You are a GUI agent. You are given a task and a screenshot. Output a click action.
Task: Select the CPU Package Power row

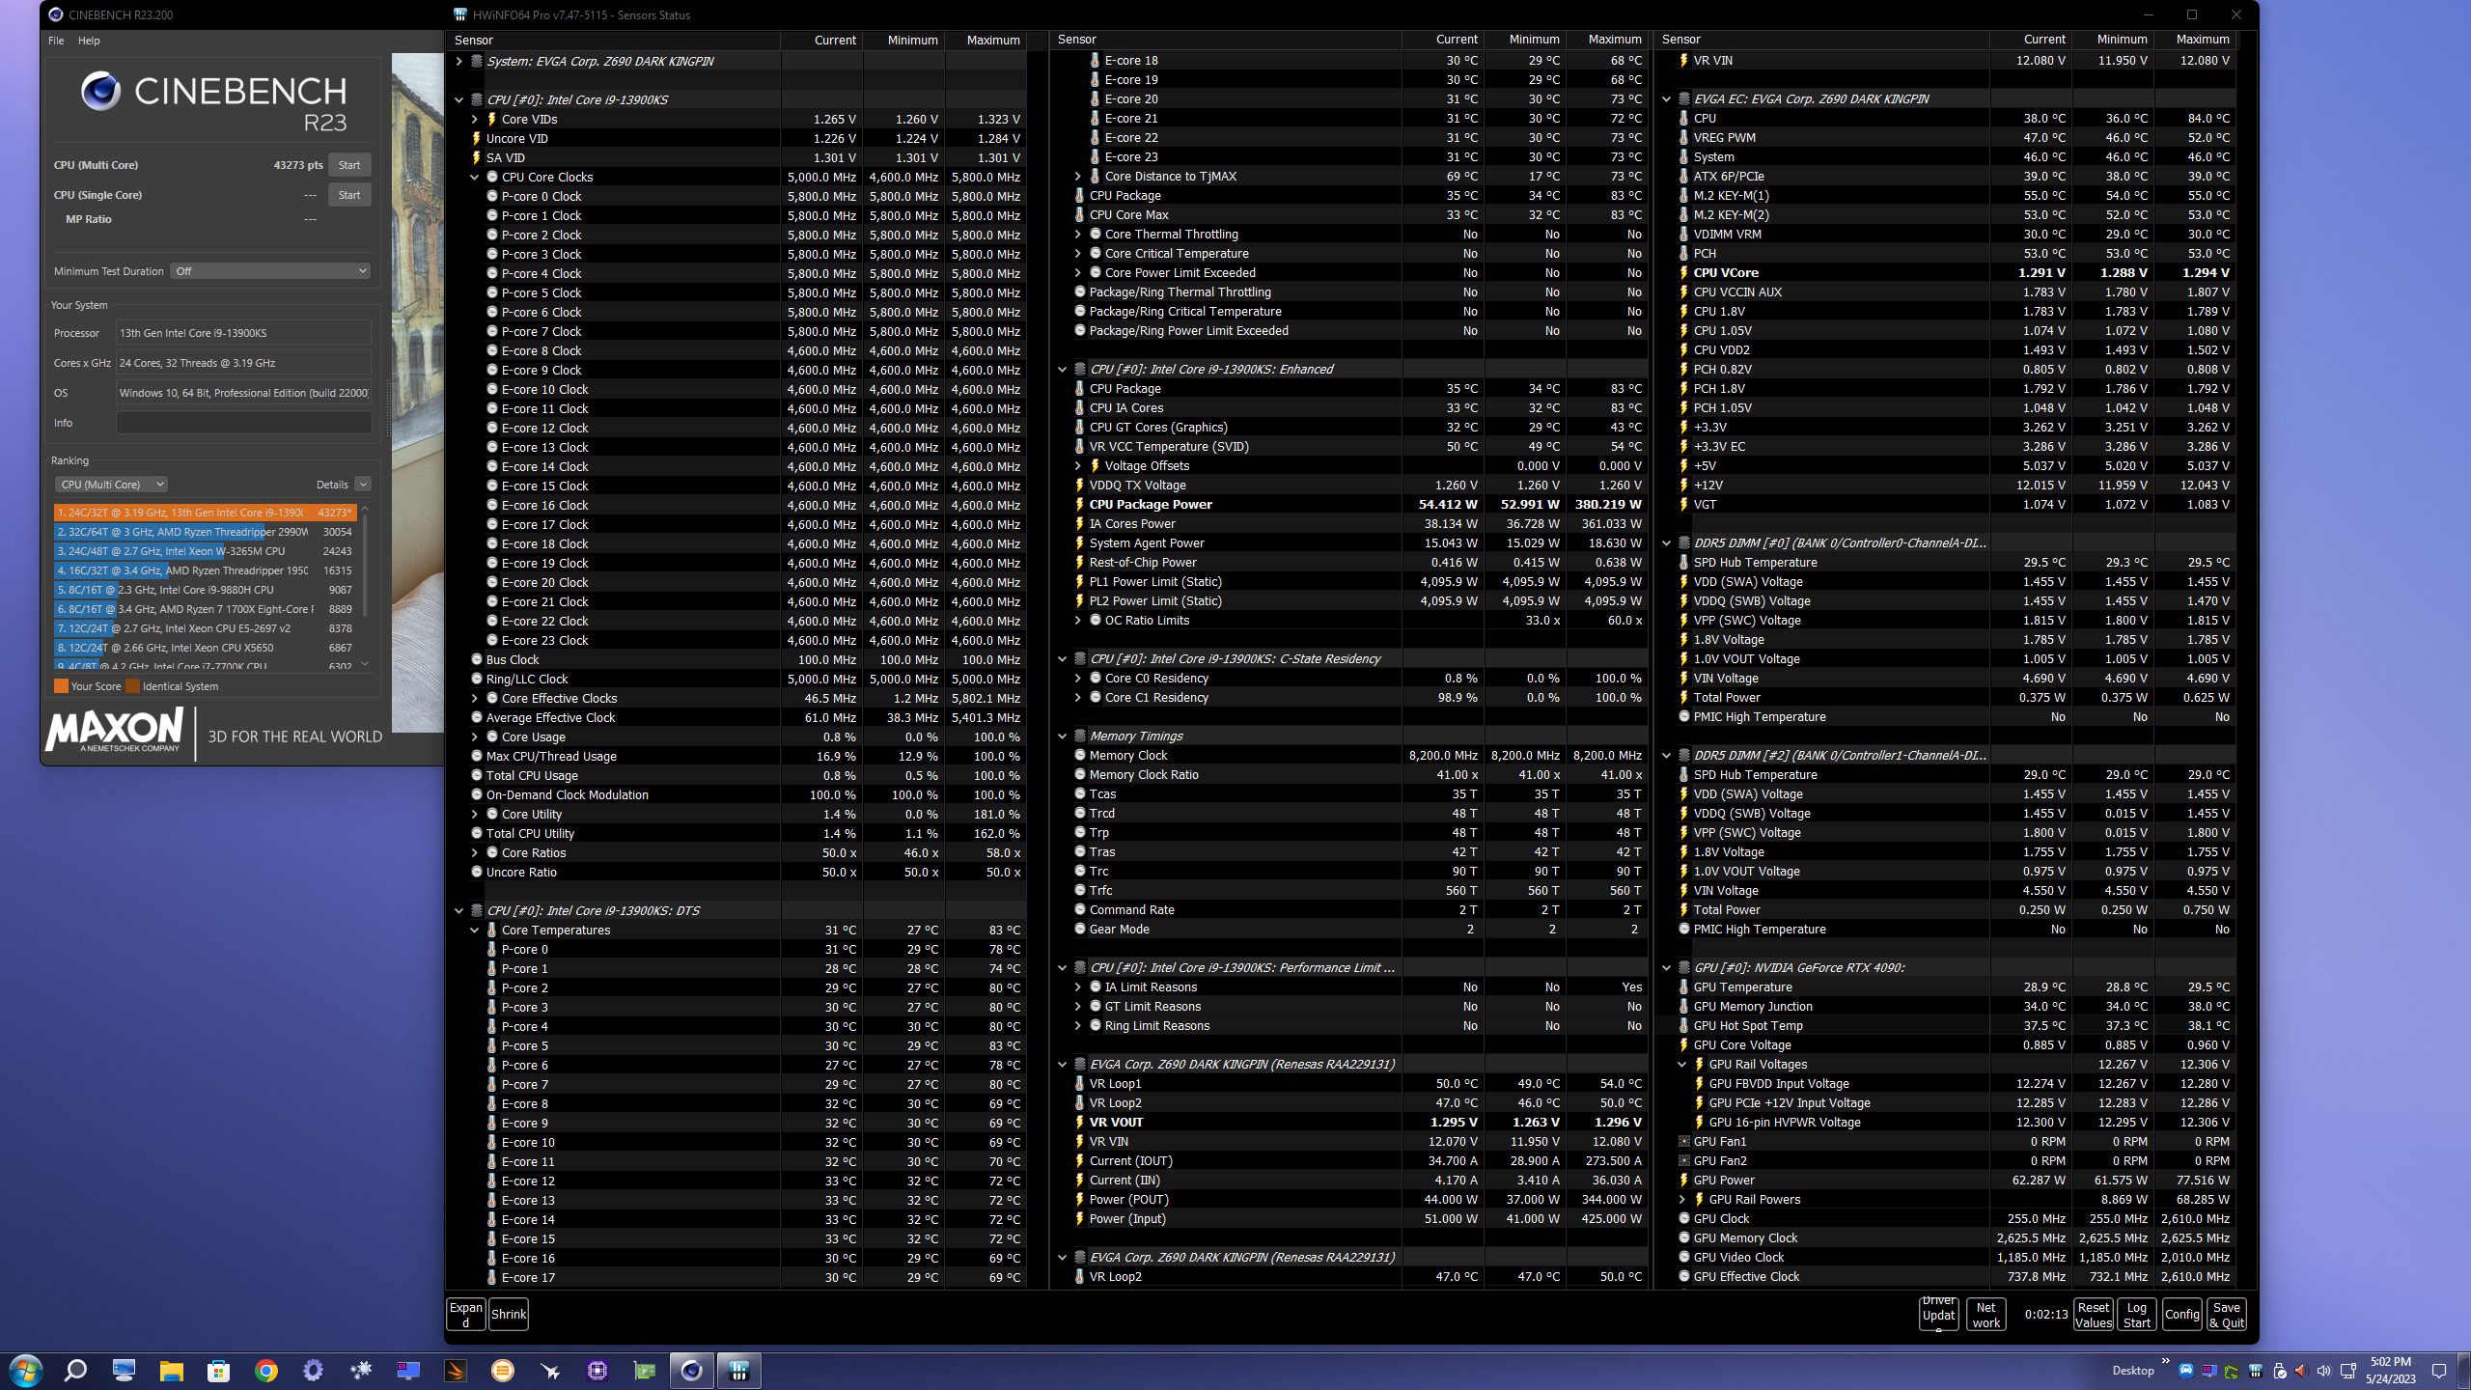1351,505
